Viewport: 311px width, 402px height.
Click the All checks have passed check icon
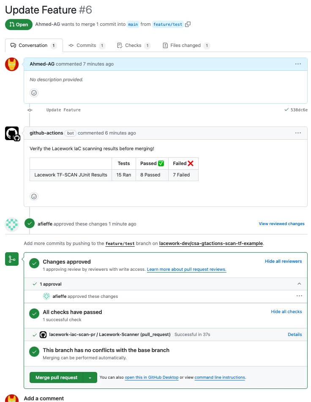pos(34,314)
